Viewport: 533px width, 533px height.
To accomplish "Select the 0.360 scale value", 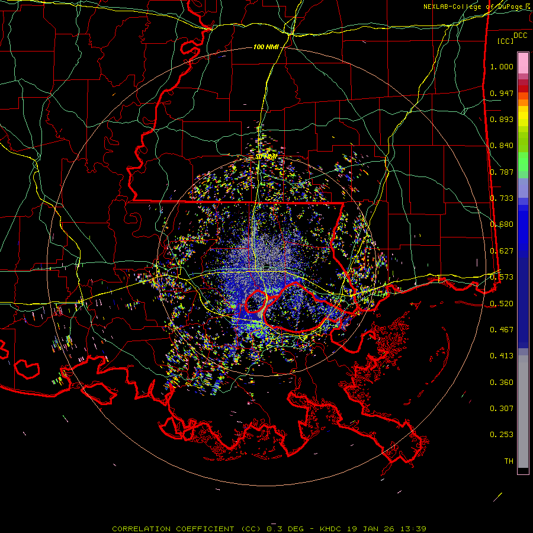I will [x=502, y=383].
